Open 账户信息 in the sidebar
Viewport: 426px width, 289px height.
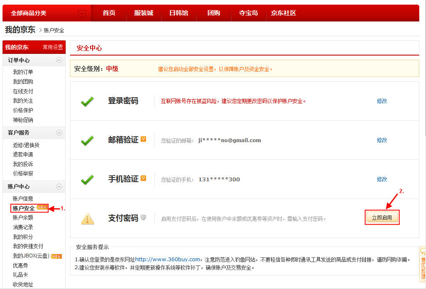[23, 199]
